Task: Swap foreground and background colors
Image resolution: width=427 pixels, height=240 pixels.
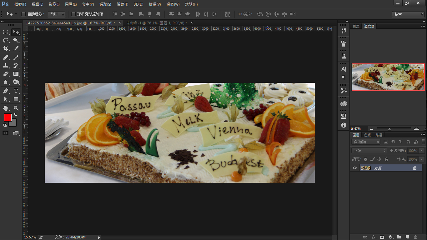Action: click(15, 115)
